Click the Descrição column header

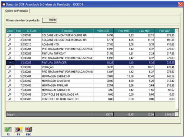67,31
